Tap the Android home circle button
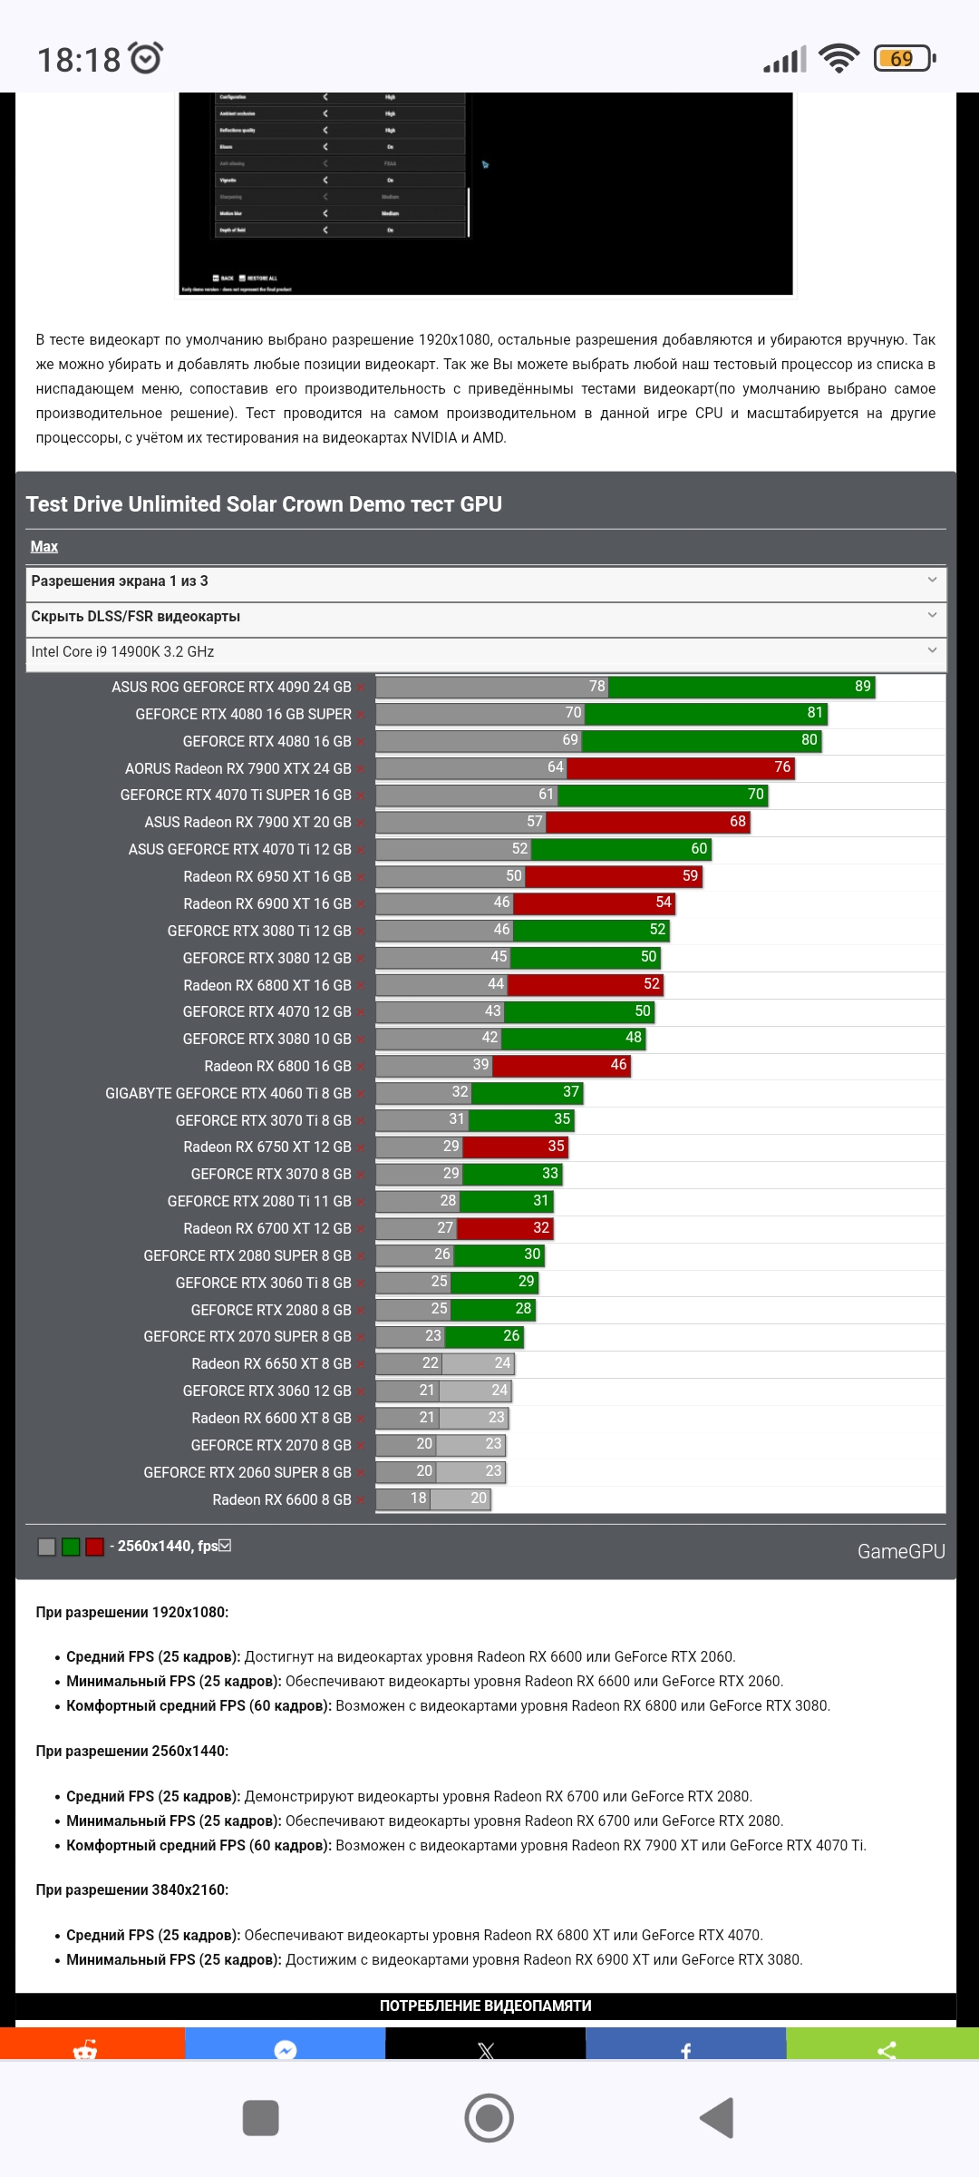 coord(489,2118)
